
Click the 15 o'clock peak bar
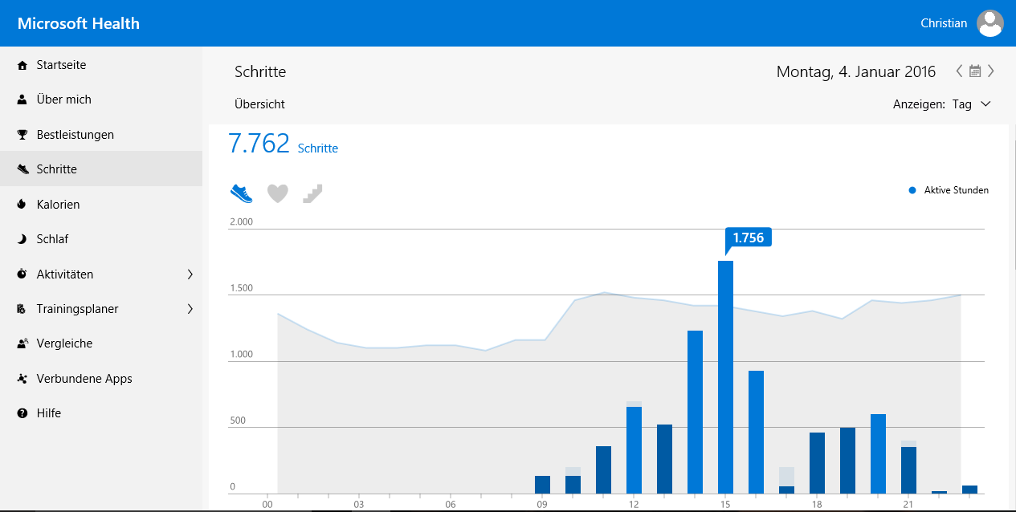click(725, 377)
